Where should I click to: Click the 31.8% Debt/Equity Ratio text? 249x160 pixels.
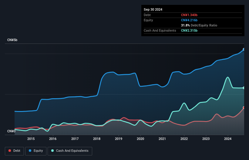(x=199, y=25)
